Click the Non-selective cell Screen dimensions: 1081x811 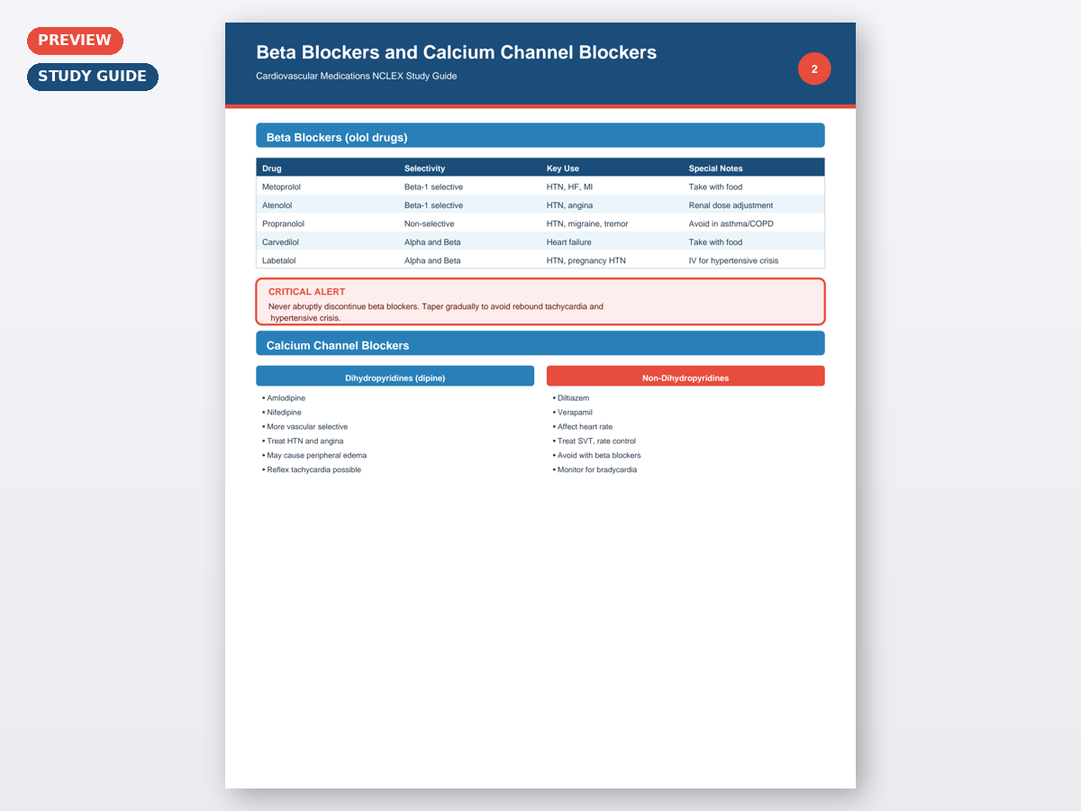click(429, 223)
